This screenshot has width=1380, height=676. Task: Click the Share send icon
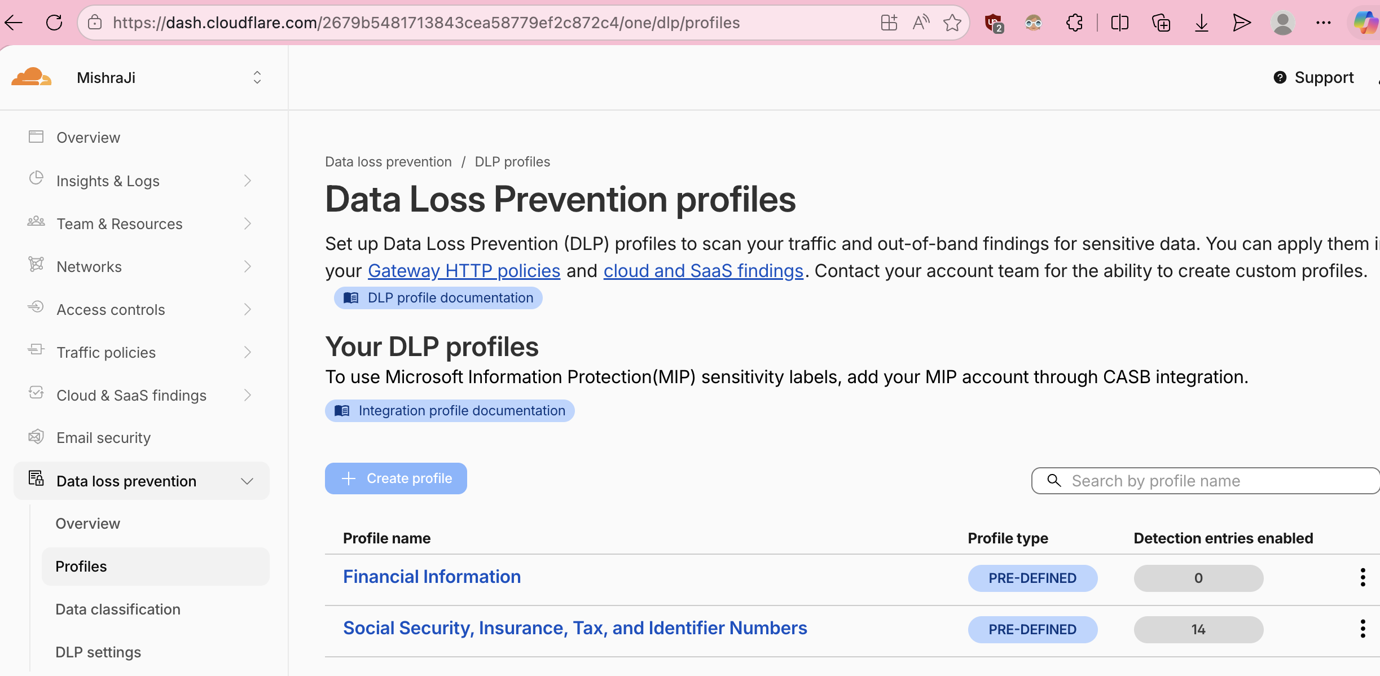pyautogui.click(x=1242, y=23)
